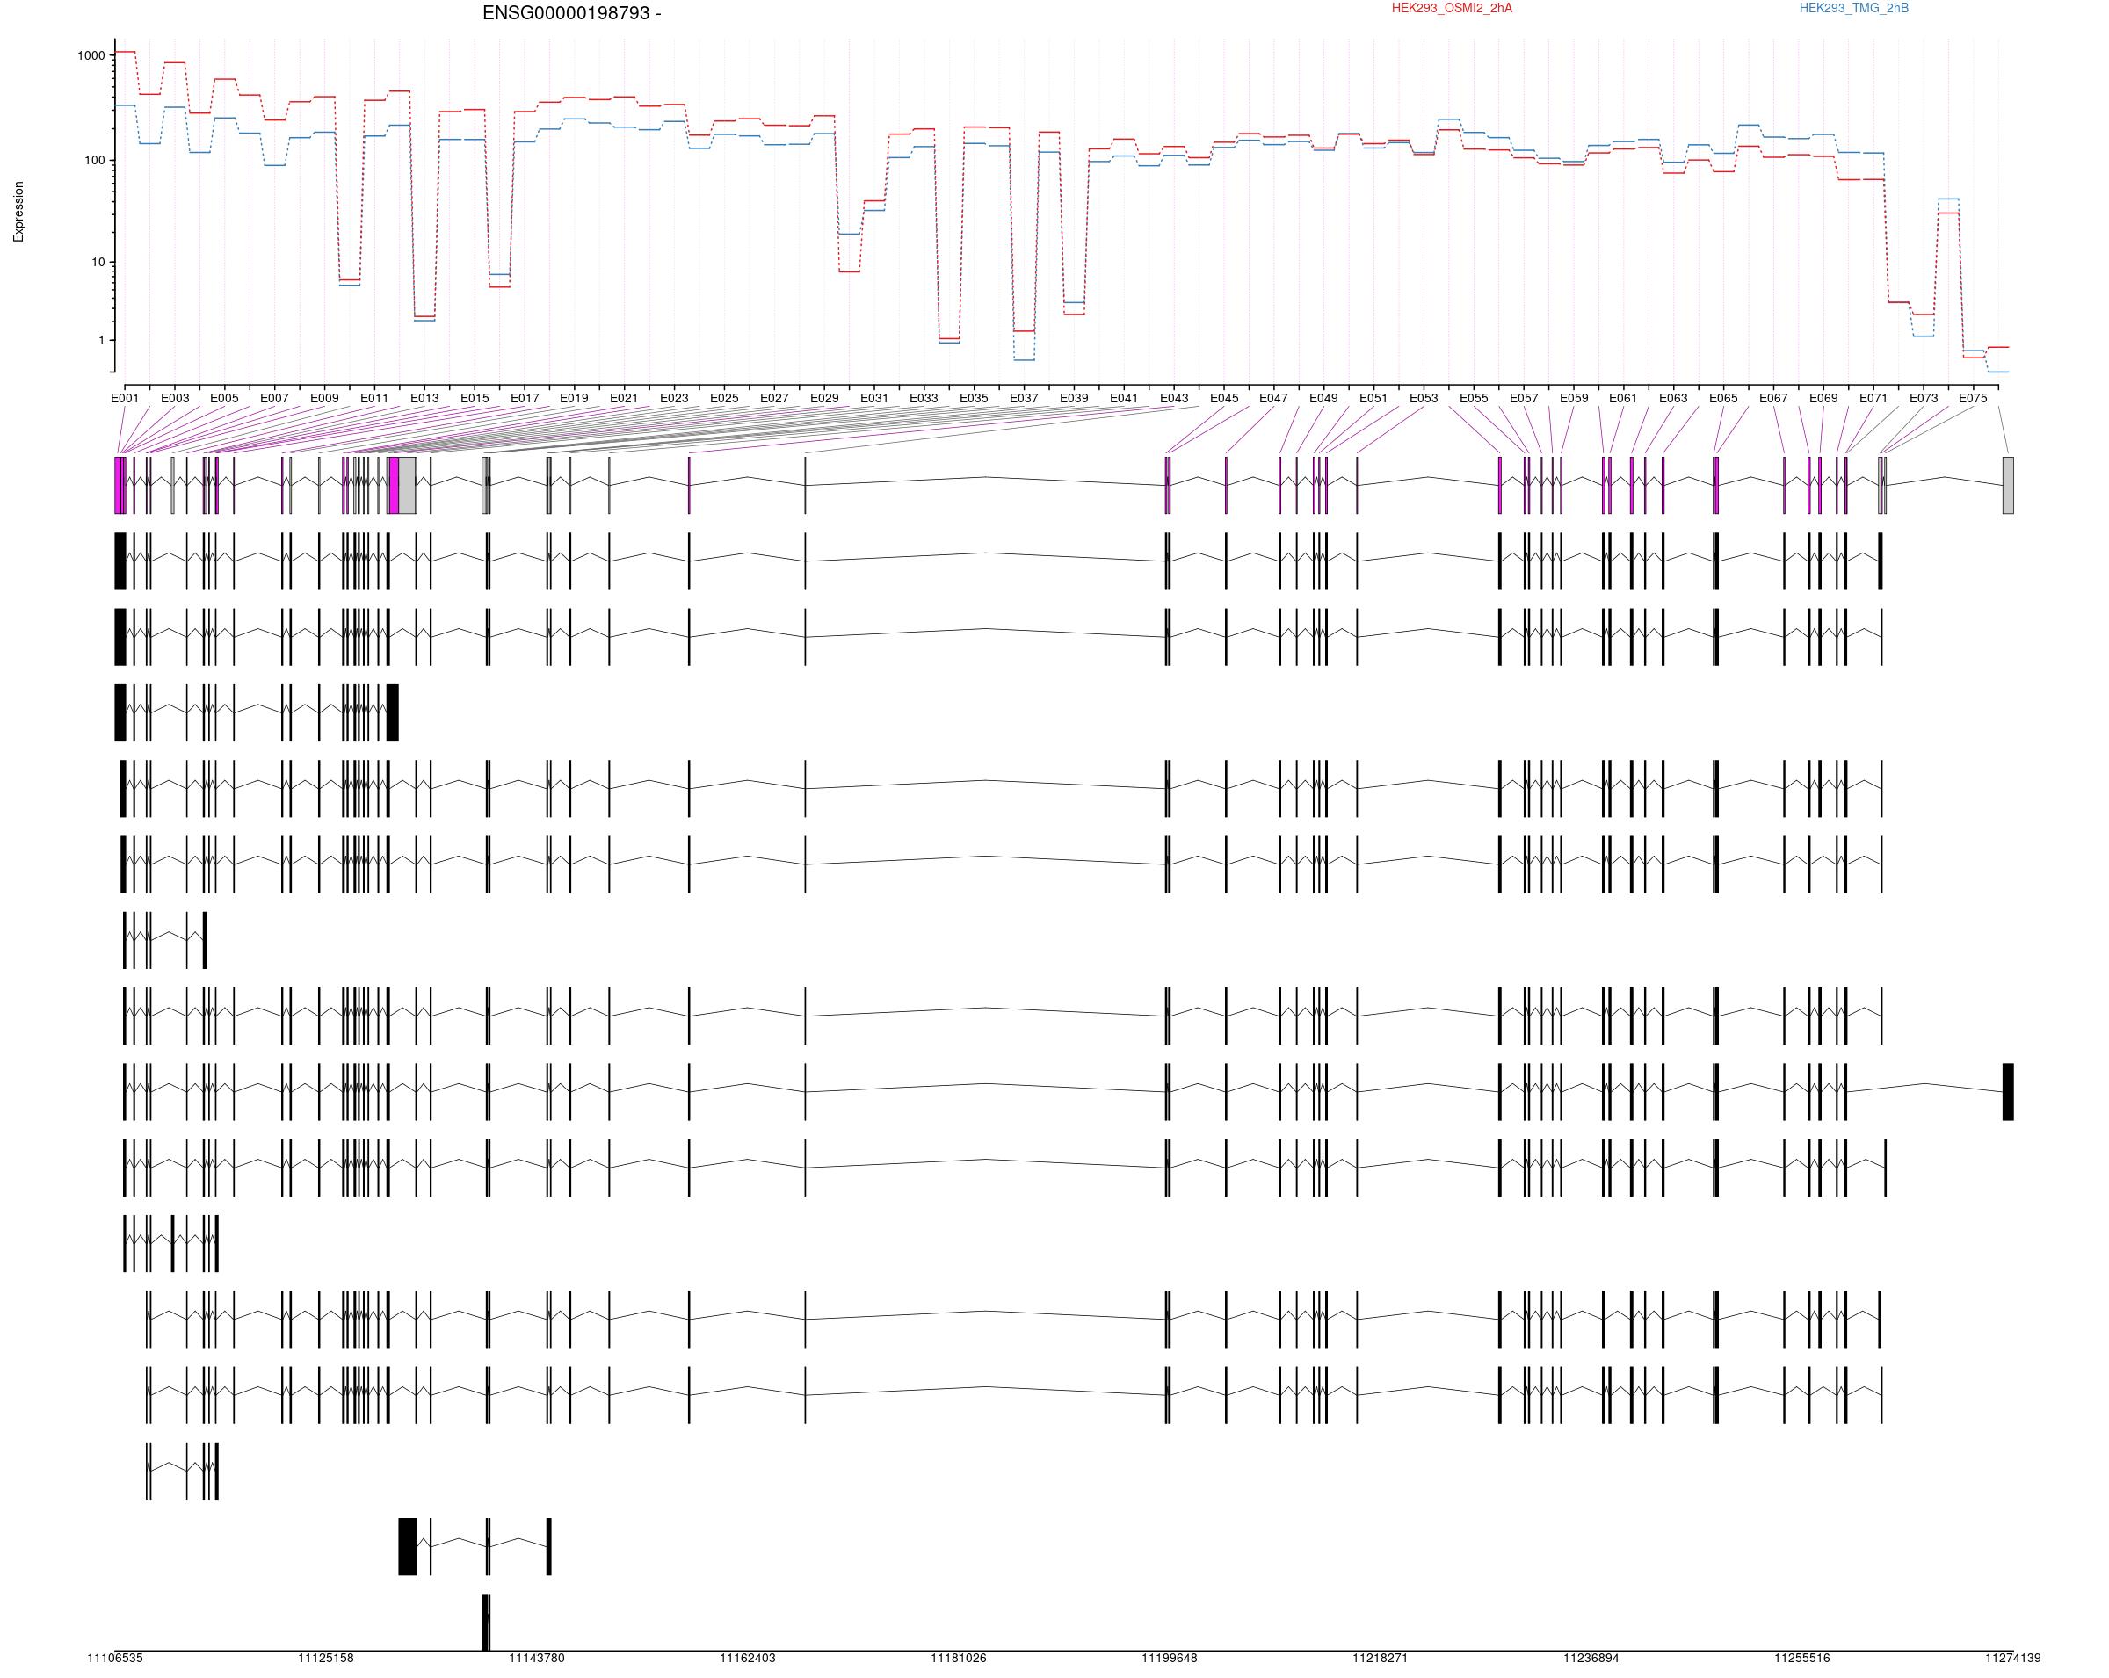Click the Expression axis label
The width and height of the screenshot is (2109, 1678).
click(x=18, y=211)
